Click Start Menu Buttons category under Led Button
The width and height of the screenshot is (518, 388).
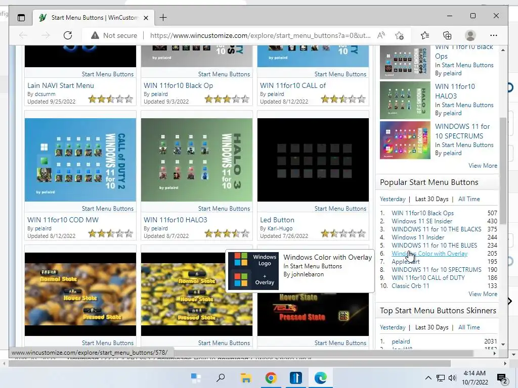[340, 209]
